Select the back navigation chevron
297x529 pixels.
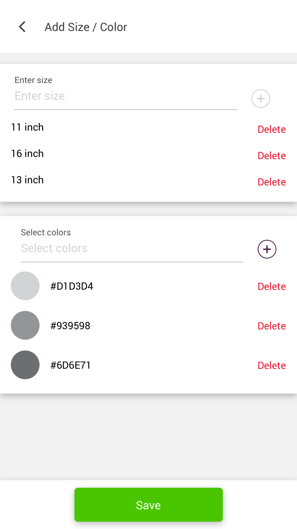click(x=22, y=26)
